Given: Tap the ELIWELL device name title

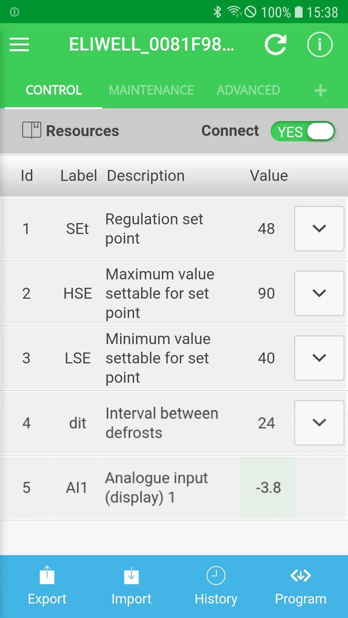Looking at the screenshot, I should (151, 44).
